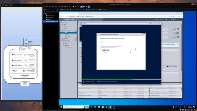This screenshot has width=197, height=111.
Task: Click the Windows taskbar search box
Action: pyautogui.click(x=76, y=107)
